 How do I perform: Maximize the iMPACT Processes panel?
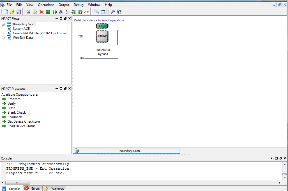pos(61,88)
